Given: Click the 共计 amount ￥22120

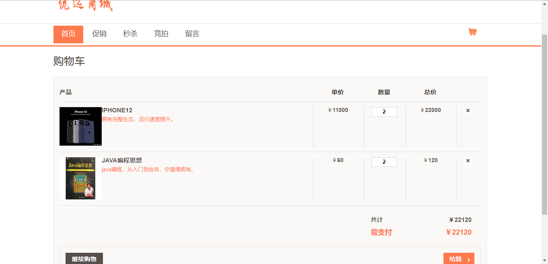Looking at the screenshot, I should point(460,220).
